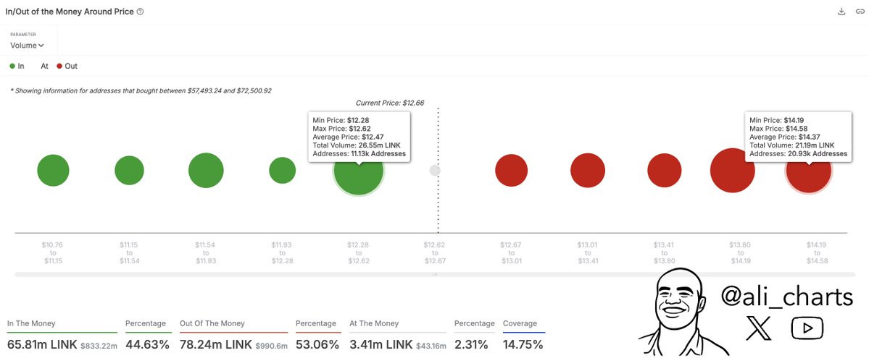Open the Volume parameter dropdown

point(27,46)
